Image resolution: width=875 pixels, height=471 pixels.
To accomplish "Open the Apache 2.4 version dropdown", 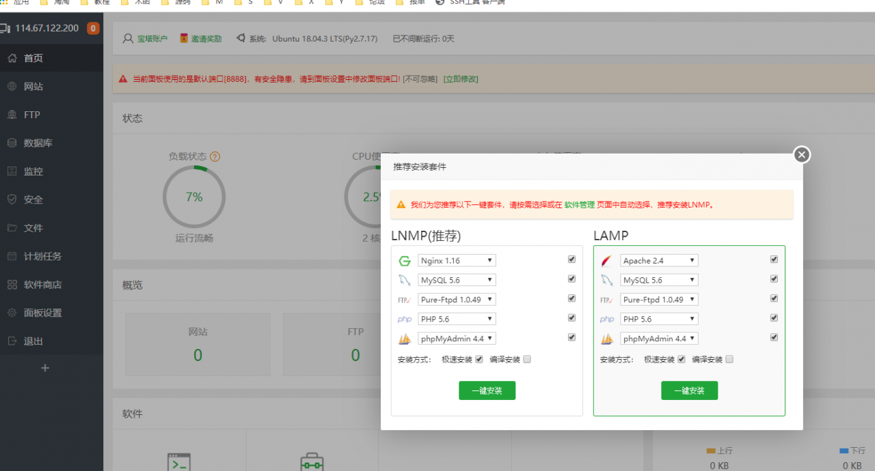I will 660,261.
